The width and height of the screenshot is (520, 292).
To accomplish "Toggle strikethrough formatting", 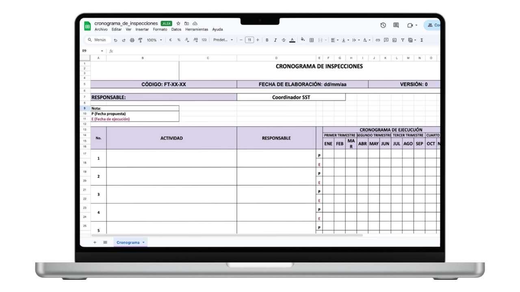I will [x=284, y=40].
